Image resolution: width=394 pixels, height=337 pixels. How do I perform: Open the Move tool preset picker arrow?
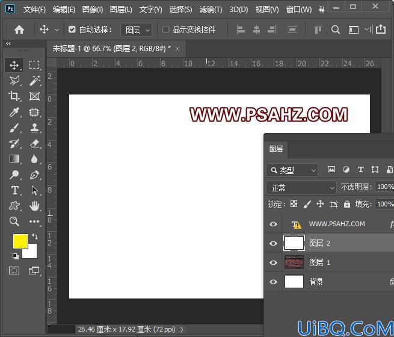pos(57,30)
